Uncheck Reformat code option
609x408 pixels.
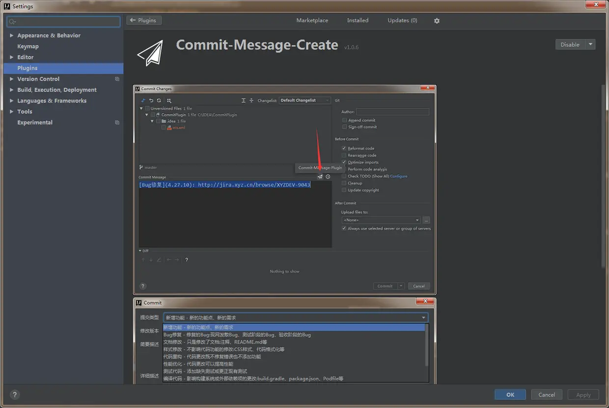[x=344, y=148]
